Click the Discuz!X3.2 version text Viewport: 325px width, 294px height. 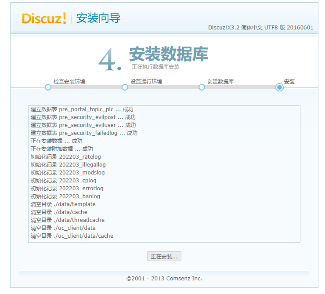pos(261,27)
